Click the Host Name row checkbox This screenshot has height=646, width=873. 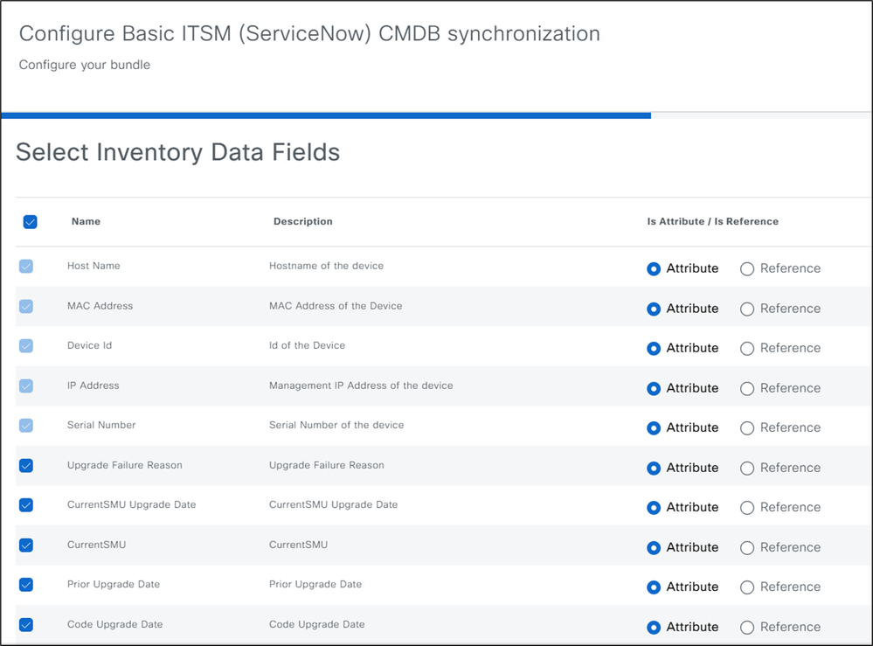26,267
